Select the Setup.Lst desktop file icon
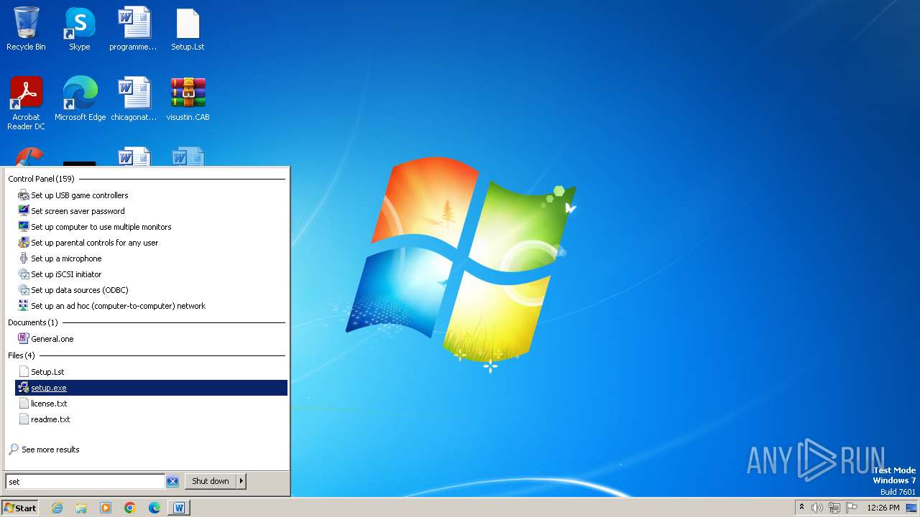Viewport: 920px width, 517px height. pyautogui.click(x=188, y=29)
